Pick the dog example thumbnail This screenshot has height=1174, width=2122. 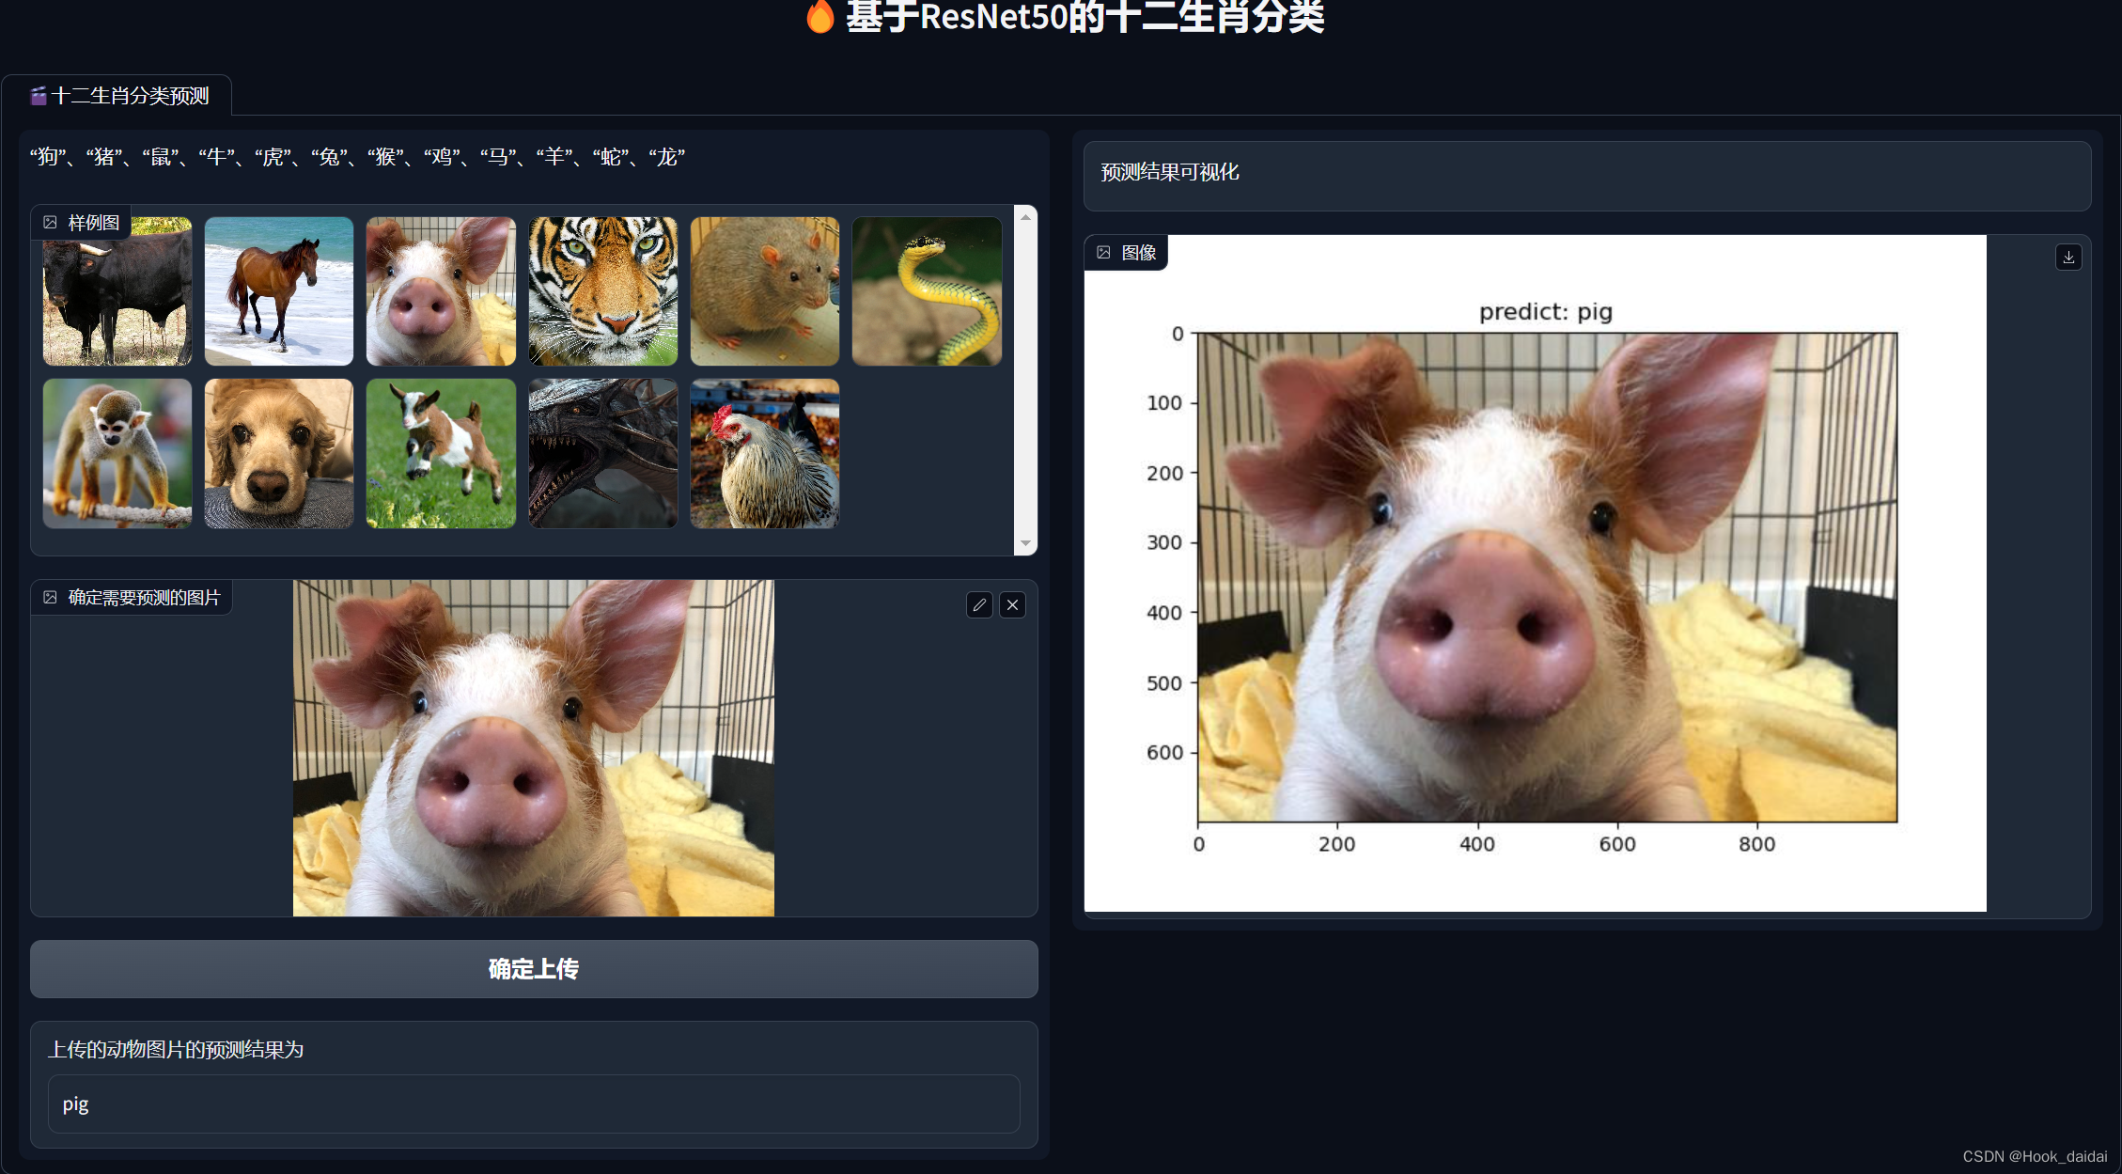tap(279, 453)
